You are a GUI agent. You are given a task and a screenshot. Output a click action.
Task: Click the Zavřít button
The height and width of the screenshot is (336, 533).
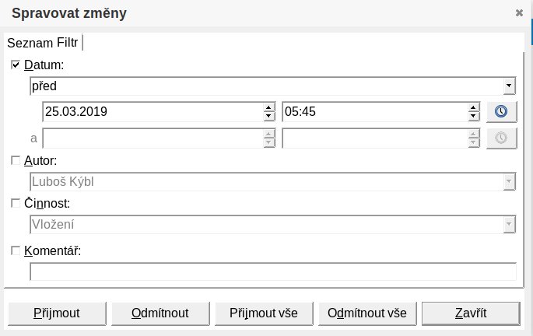point(471,313)
